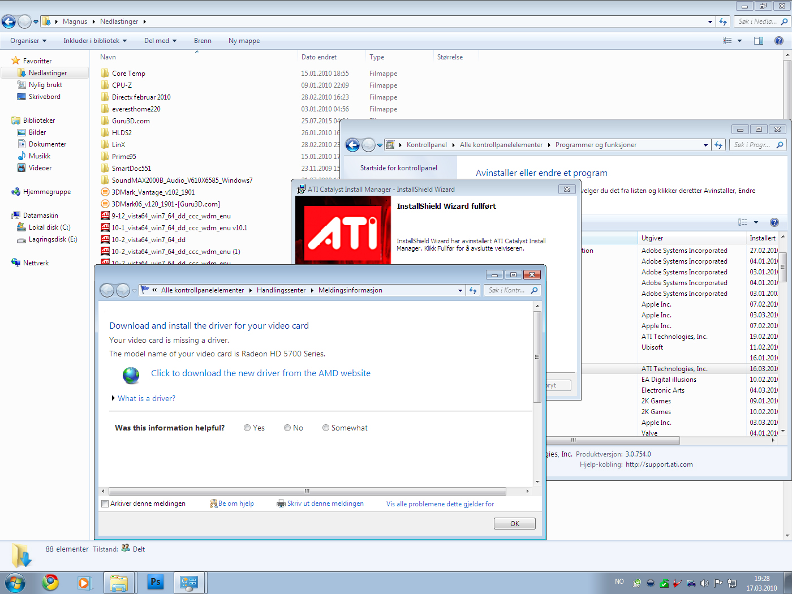Viewport: 792px width, 594px height.
Task: Select Nedlastinger under Favoritter
Action: pyautogui.click(x=45, y=73)
